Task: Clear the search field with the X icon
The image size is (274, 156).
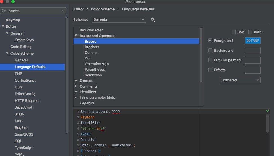Action: 63,11
